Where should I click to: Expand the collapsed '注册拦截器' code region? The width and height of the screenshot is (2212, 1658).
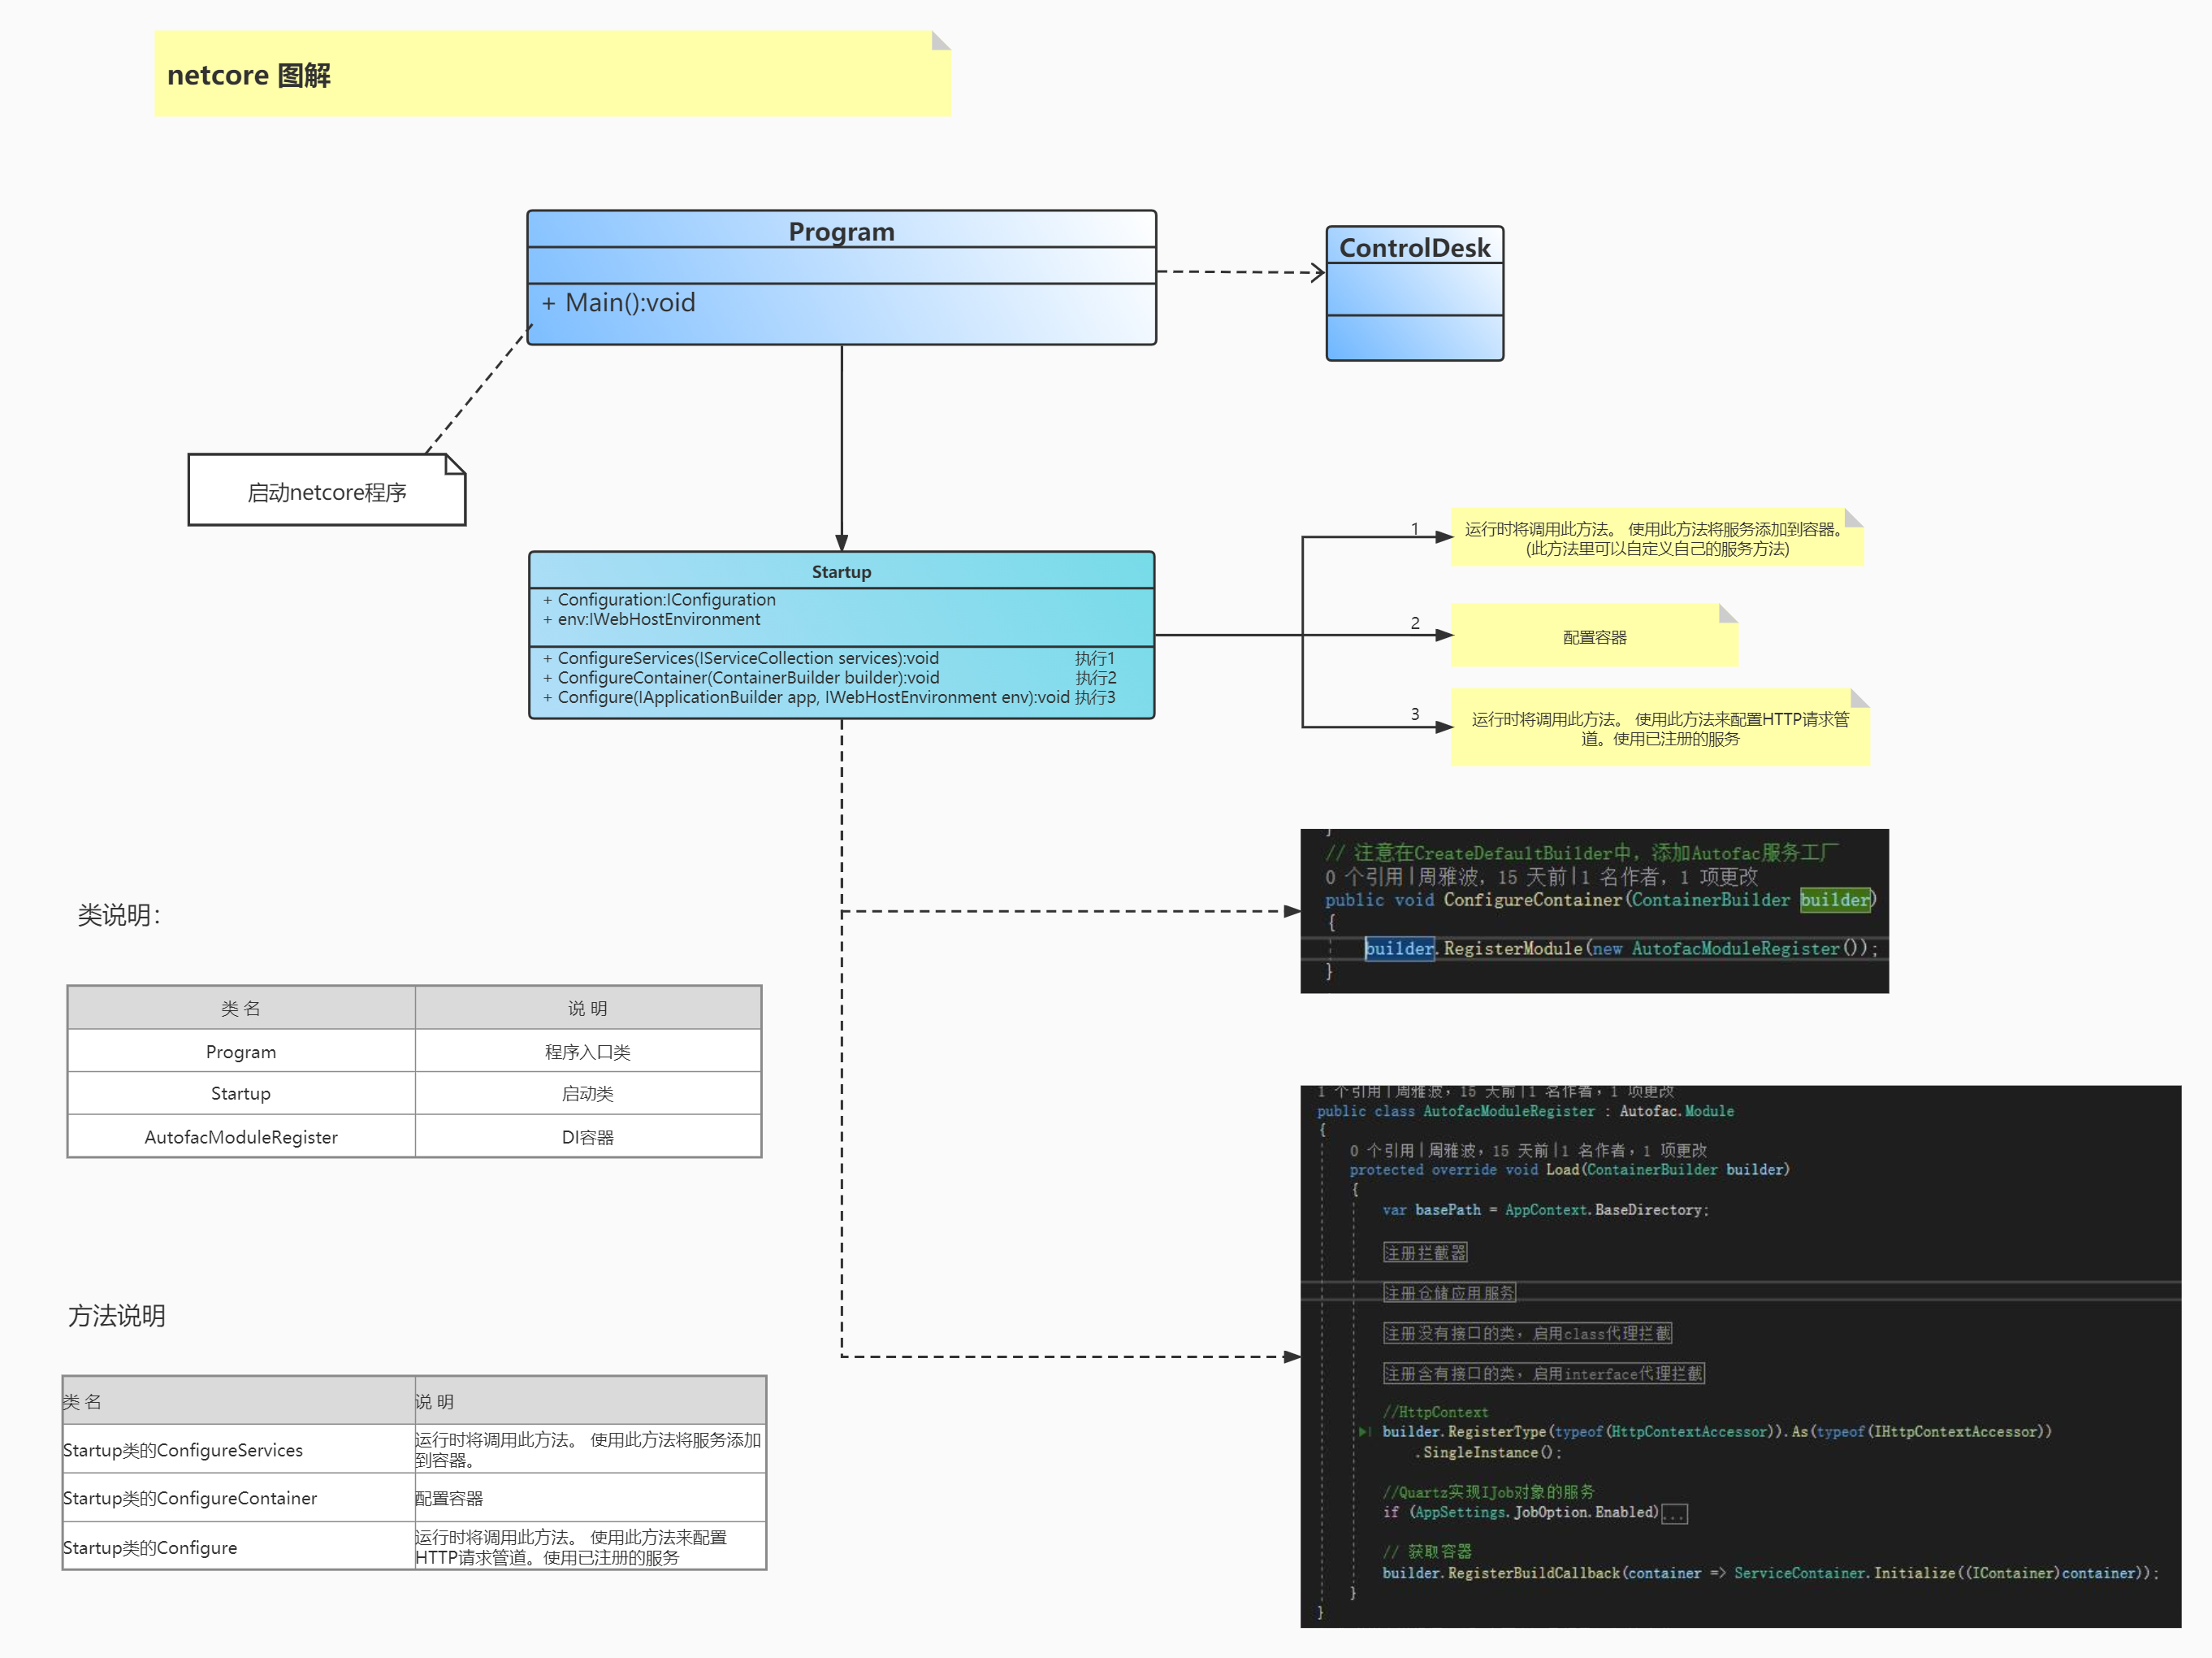click(x=1425, y=1252)
